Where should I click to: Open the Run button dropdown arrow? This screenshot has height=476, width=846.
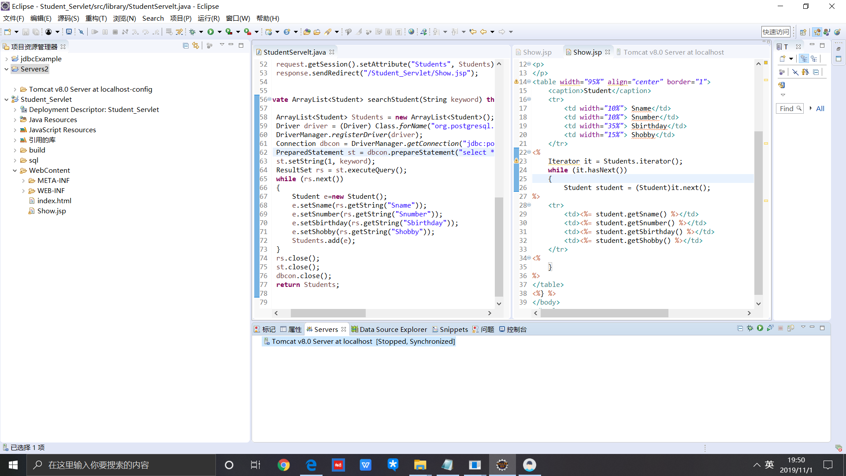[219, 32]
